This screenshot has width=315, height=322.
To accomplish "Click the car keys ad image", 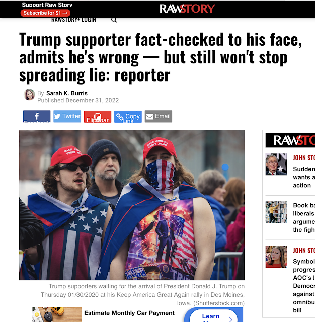I will click(57, 314).
